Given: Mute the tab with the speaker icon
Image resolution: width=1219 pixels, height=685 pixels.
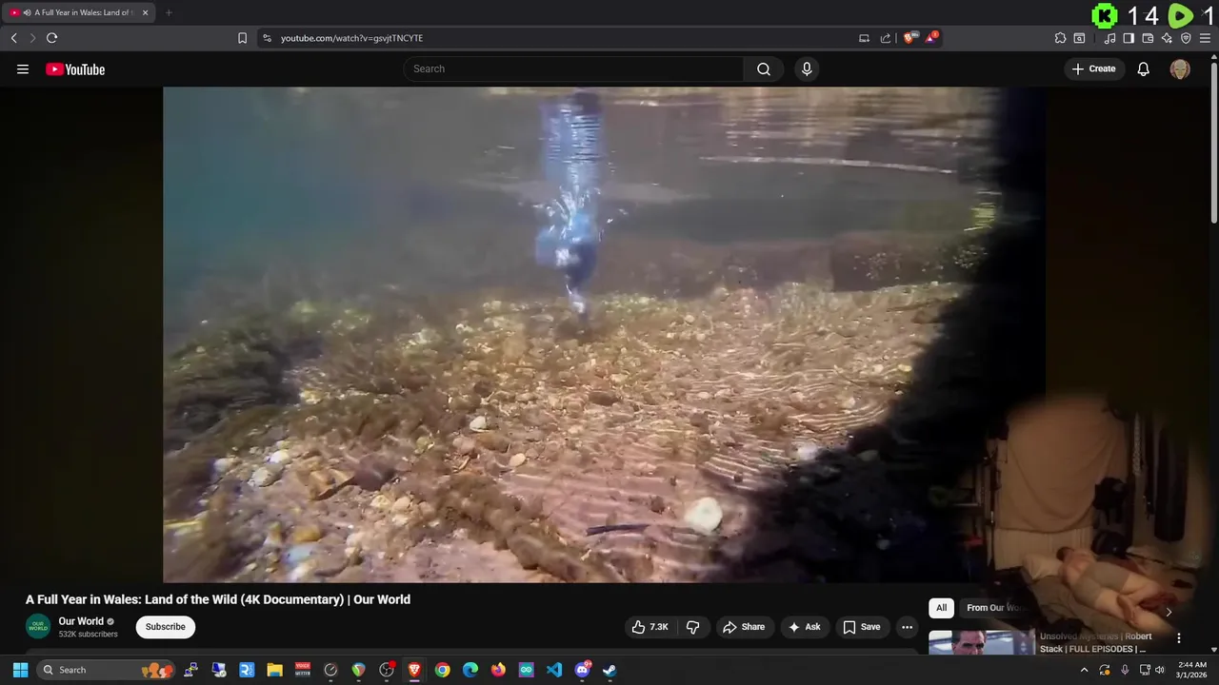Looking at the screenshot, I should (27, 12).
